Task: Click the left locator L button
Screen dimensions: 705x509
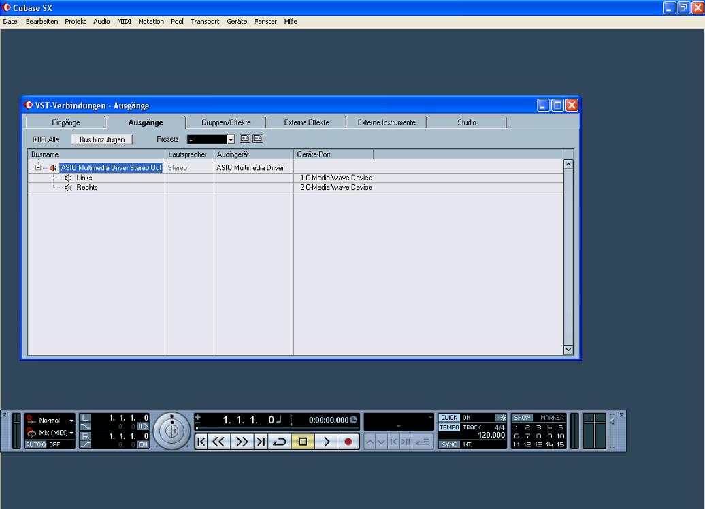Action: click(x=85, y=418)
